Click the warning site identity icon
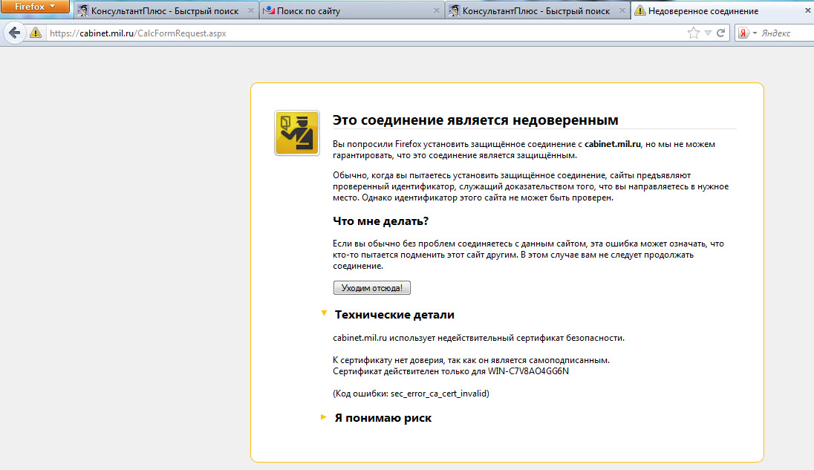This screenshot has height=470, width=814. click(36, 33)
